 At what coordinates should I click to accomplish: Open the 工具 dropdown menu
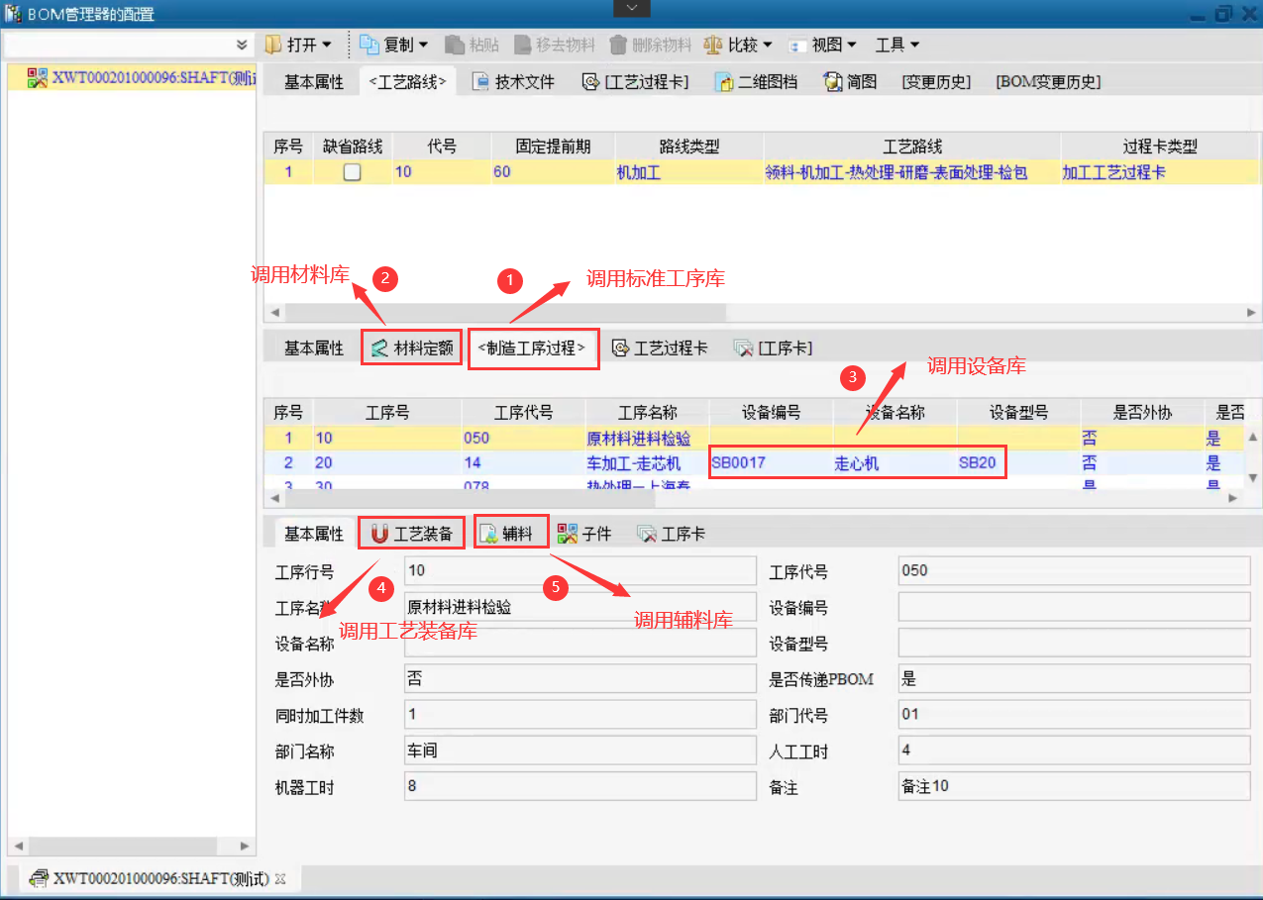click(x=896, y=45)
